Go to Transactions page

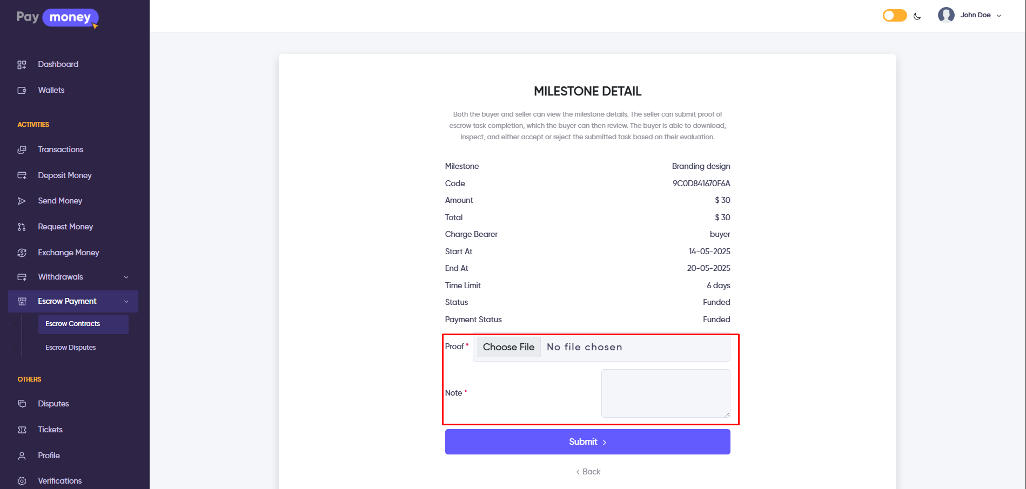tap(61, 150)
